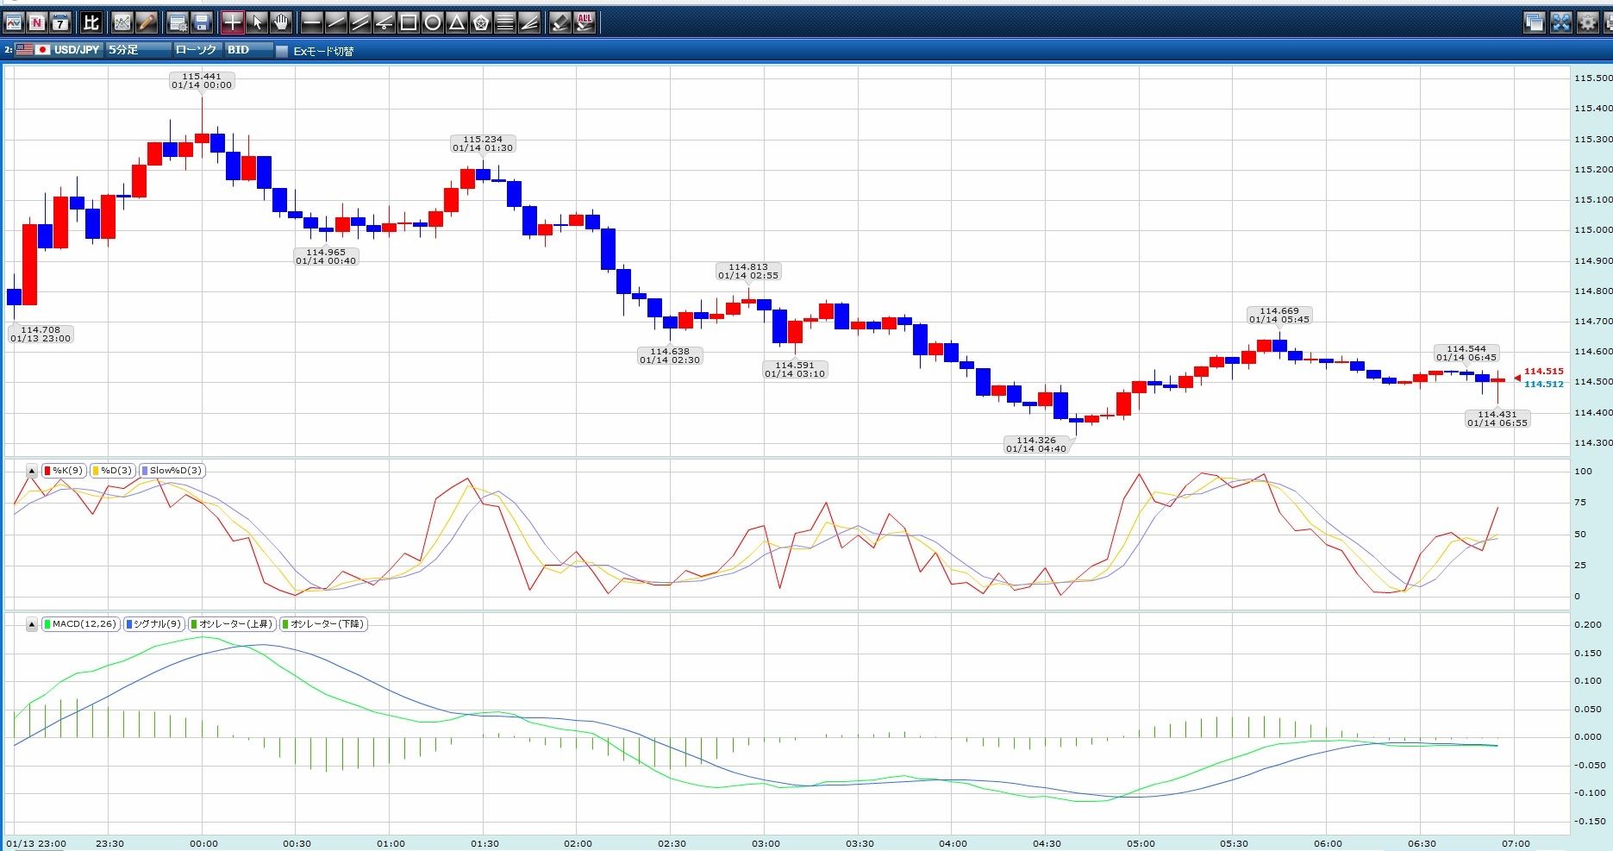
Task: Click the 114.591 01/14 03:10 label
Action: click(x=795, y=370)
